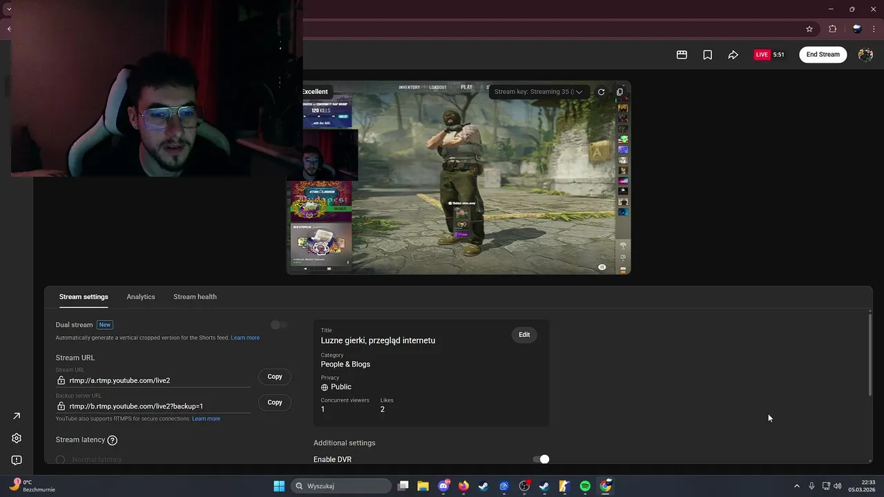The height and width of the screenshot is (497, 884).
Task: Click the send feedback icon in left sidebar
Action: (x=17, y=460)
